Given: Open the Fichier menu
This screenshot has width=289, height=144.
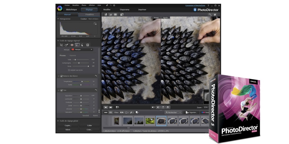Looking at the screenshot, I should (67, 5).
